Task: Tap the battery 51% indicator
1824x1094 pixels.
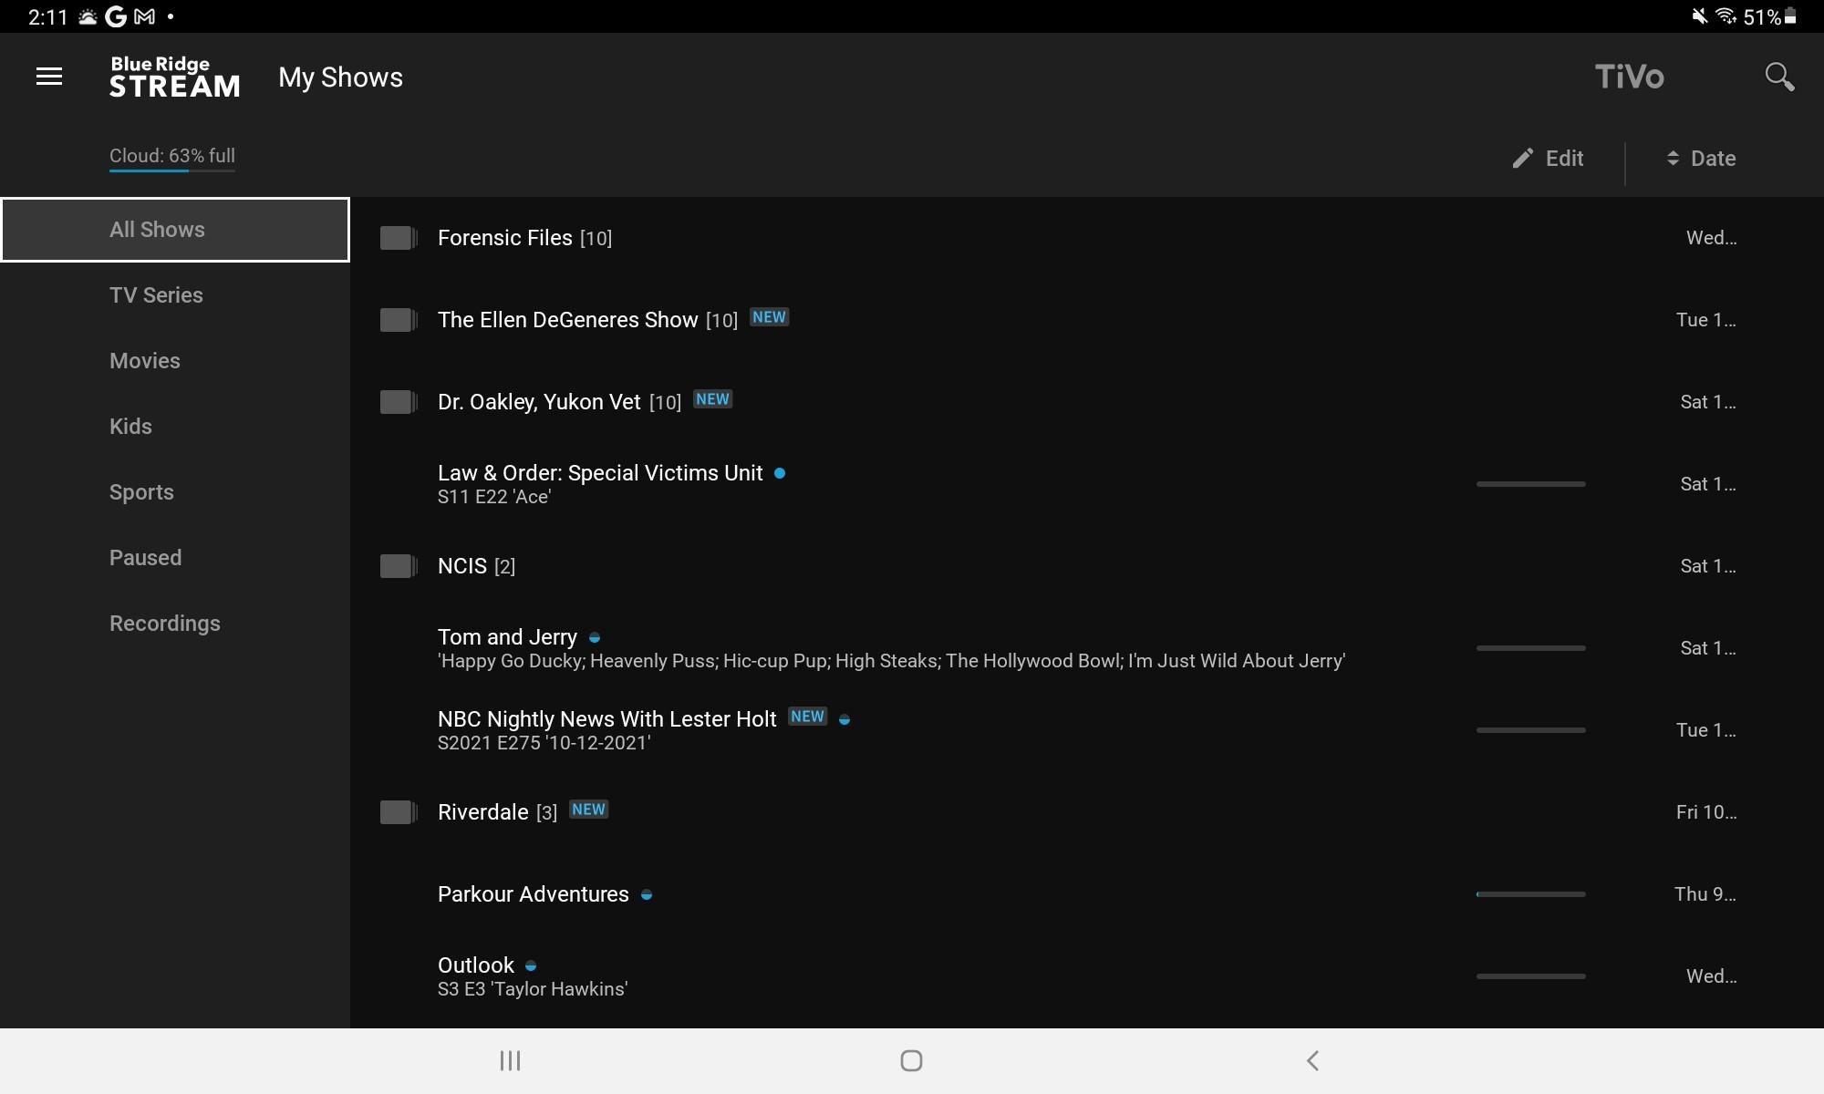Action: pyautogui.click(x=1769, y=16)
